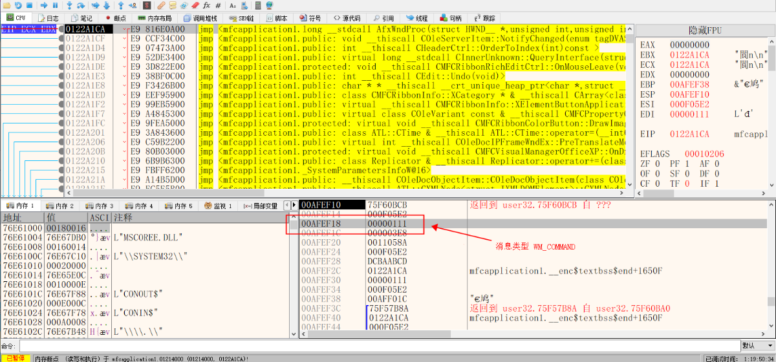This screenshot has width=776, height=362.
Task: Click the 已暂停 paused status label
Action: pos(15,357)
